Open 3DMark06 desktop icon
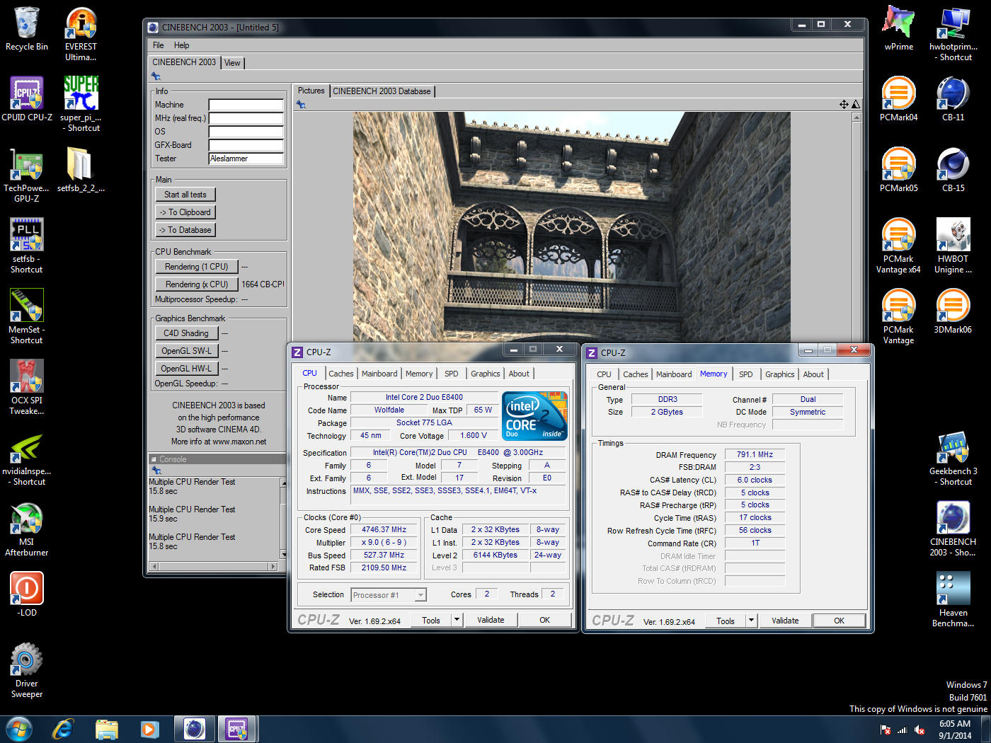Image resolution: width=991 pixels, height=743 pixels. tap(953, 311)
